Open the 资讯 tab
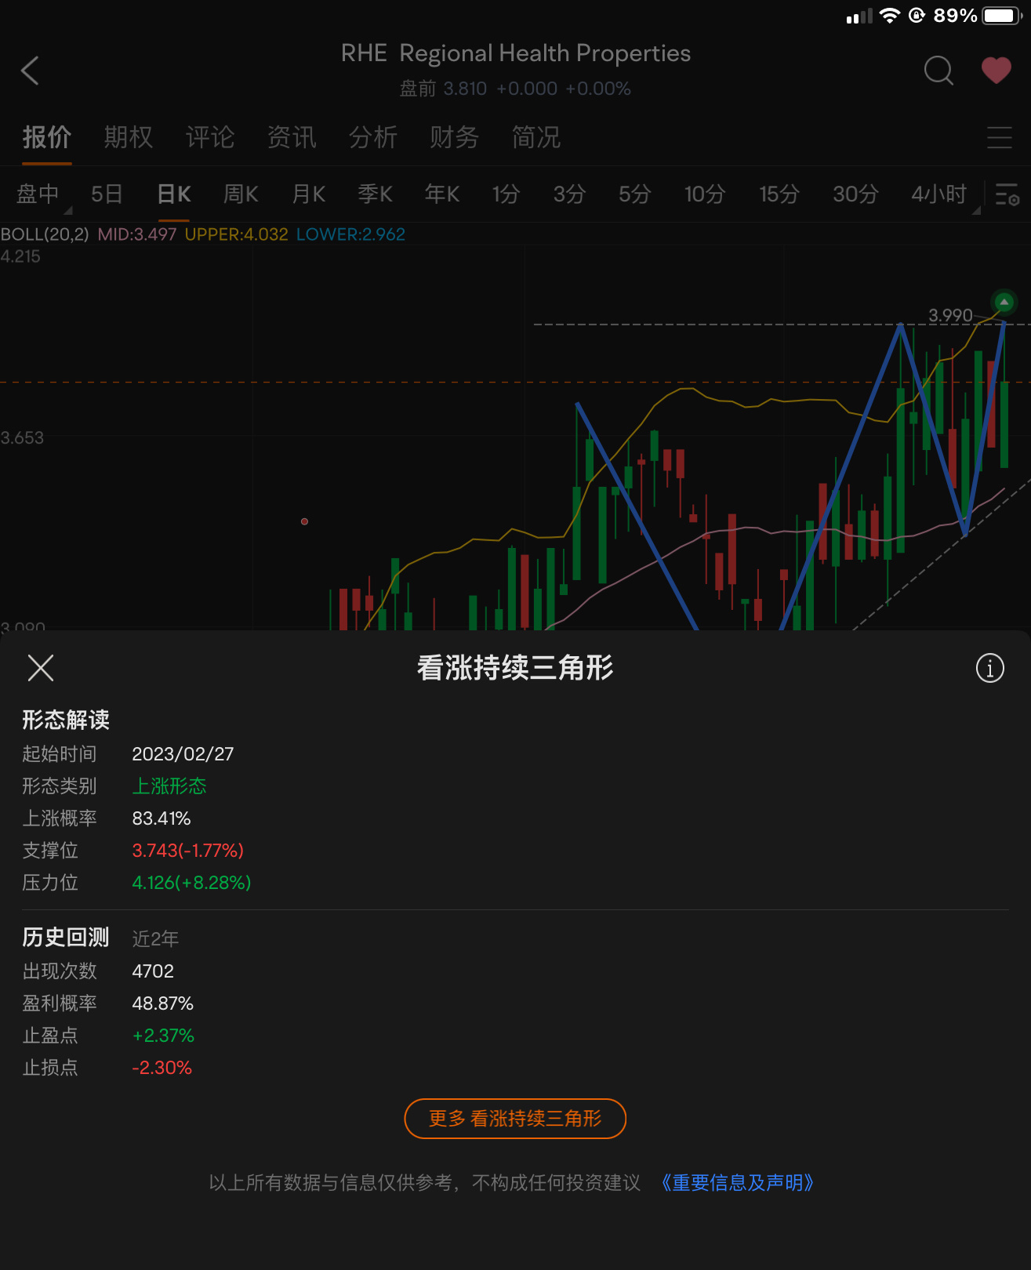 (292, 137)
